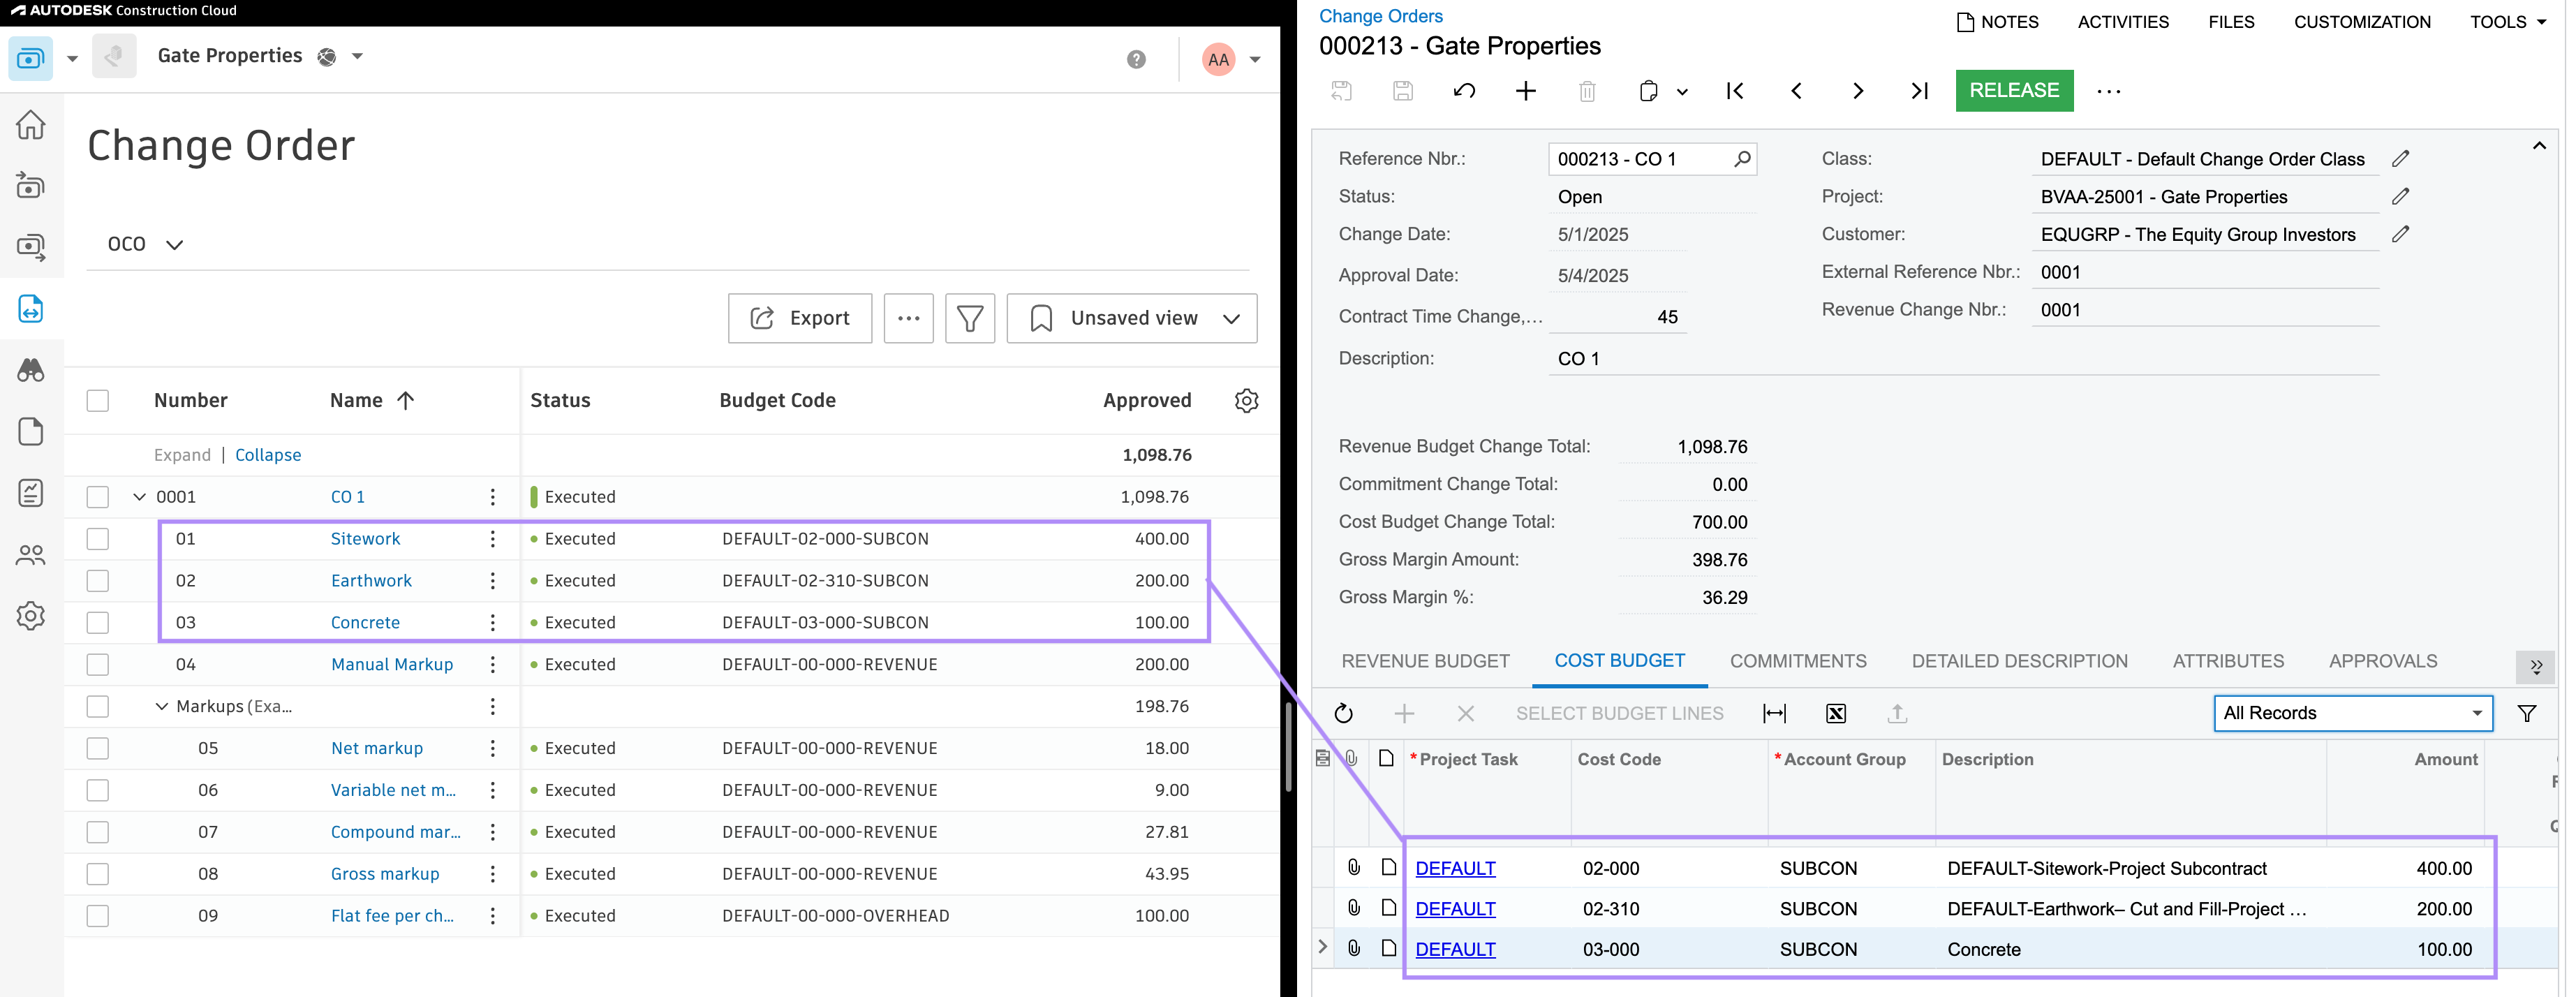This screenshot has width=2576, height=997.
Task: Switch to the Revenue Budget tab
Action: click(x=1425, y=661)
